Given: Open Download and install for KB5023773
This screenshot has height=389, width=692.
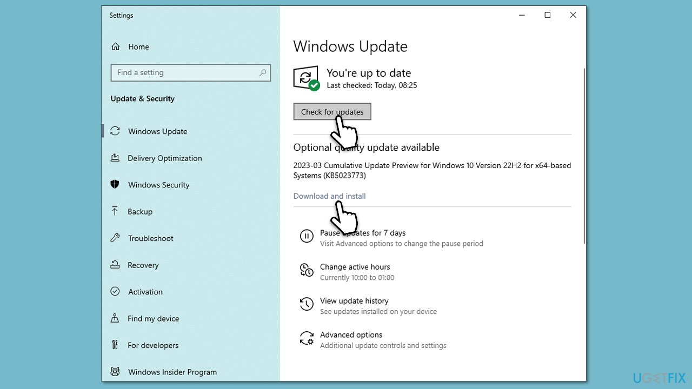Looking at the screenshot, I should pos(329,196).
